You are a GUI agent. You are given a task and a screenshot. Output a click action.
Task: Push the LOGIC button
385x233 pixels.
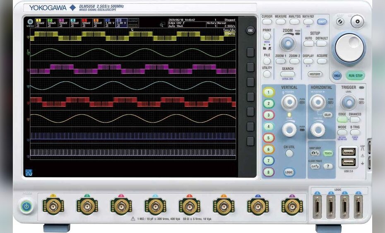tap(289, 172)
